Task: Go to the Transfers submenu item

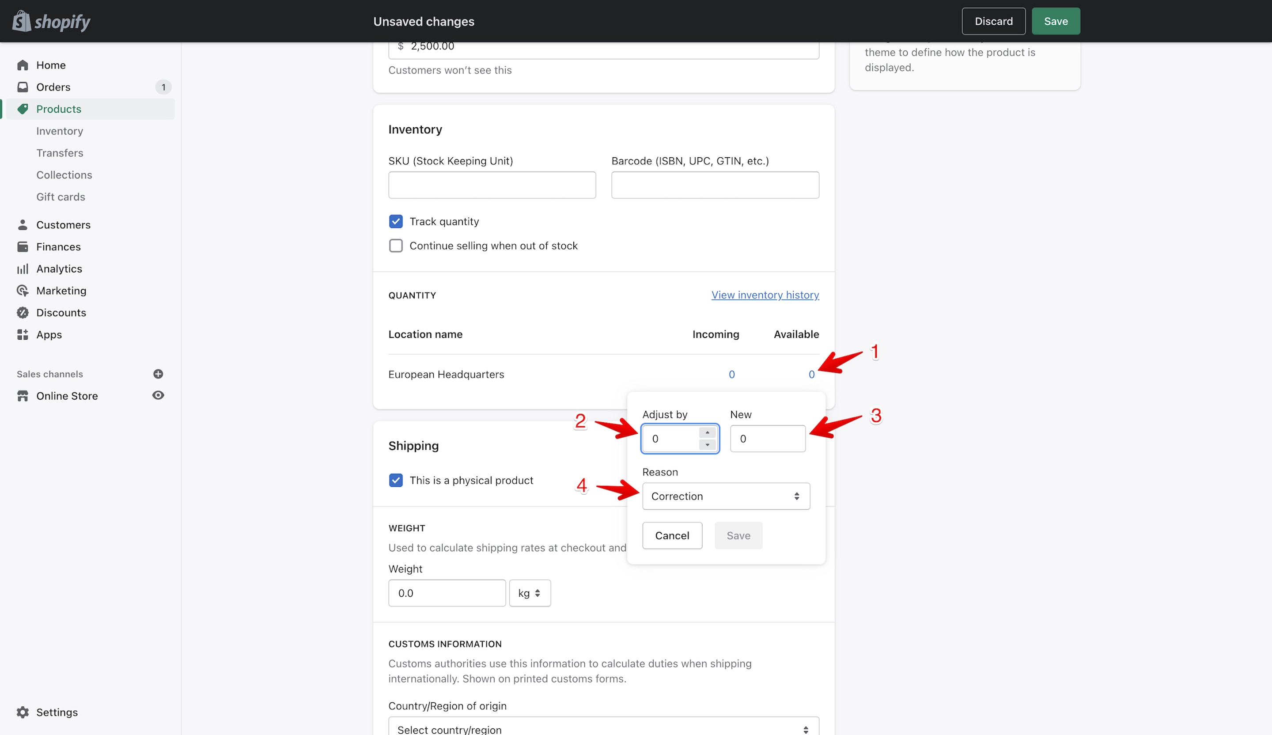Action: (x=60, y=153)
